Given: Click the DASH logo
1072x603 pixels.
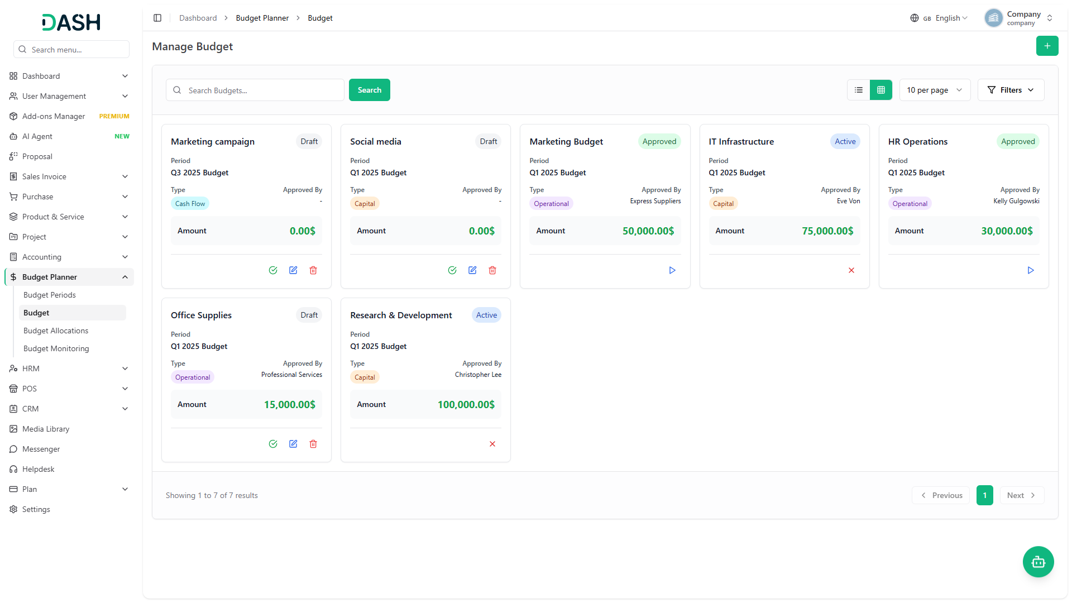Looking at the screenshot, I should [71, 22].
